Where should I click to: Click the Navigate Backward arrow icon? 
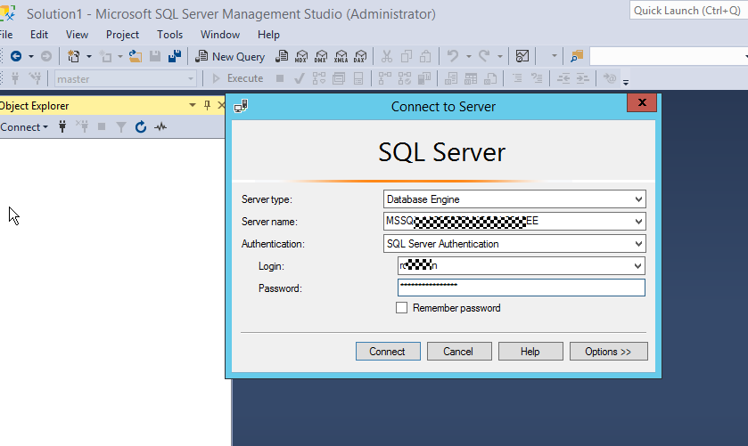16,56
